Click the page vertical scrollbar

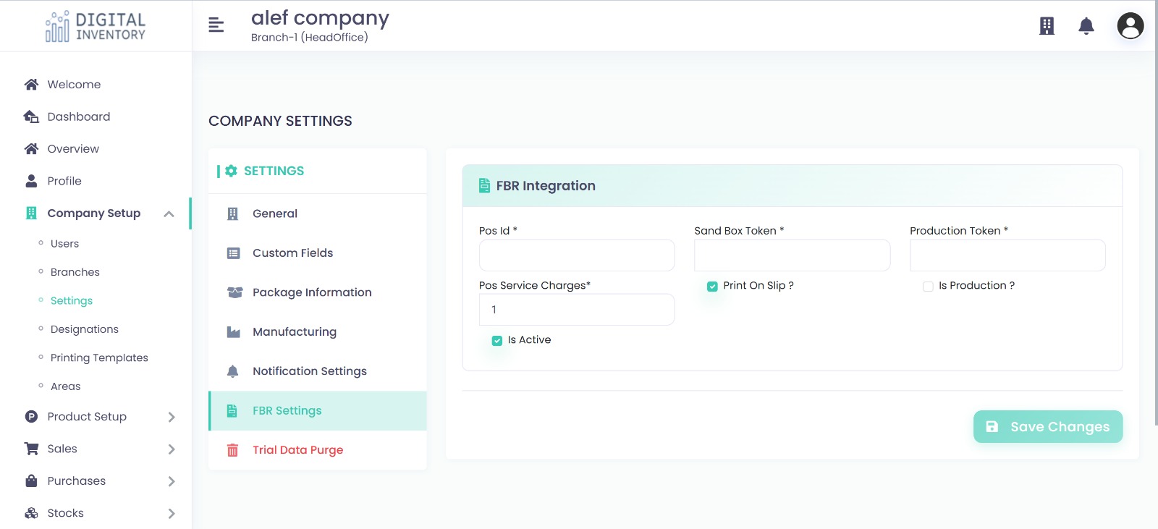(x=1156, y=213)
